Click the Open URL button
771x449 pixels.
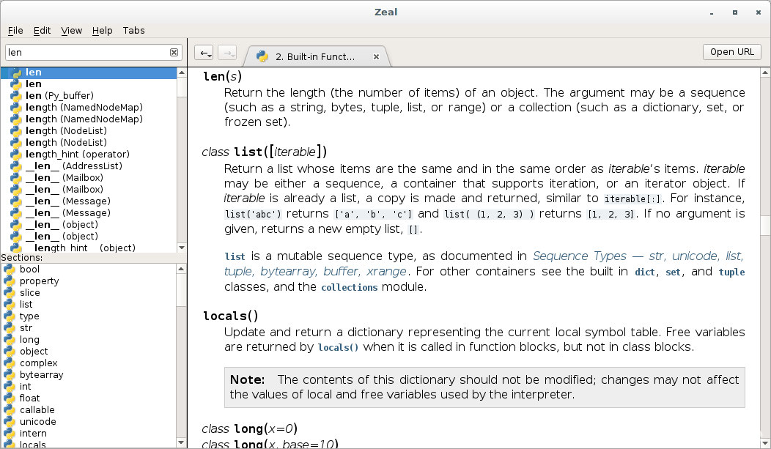[731, 52]
